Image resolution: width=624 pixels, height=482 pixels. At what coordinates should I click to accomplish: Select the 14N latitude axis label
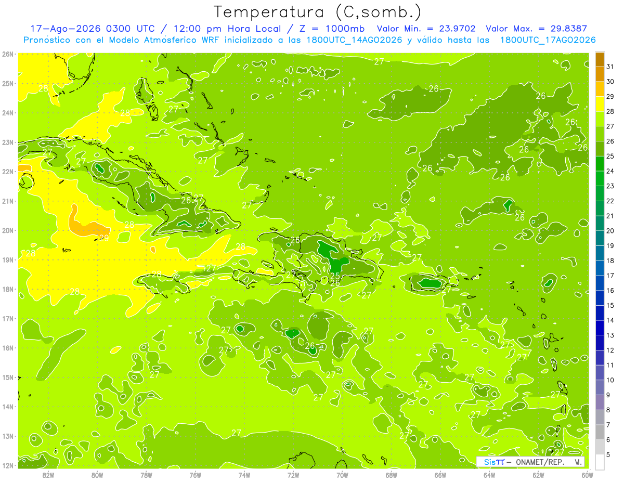pyautogui.click(x=8, y=407)
